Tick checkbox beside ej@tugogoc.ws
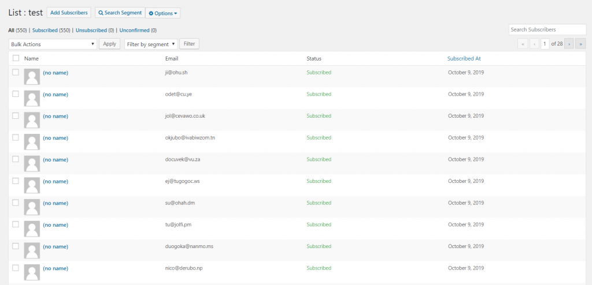 point(16,181)
